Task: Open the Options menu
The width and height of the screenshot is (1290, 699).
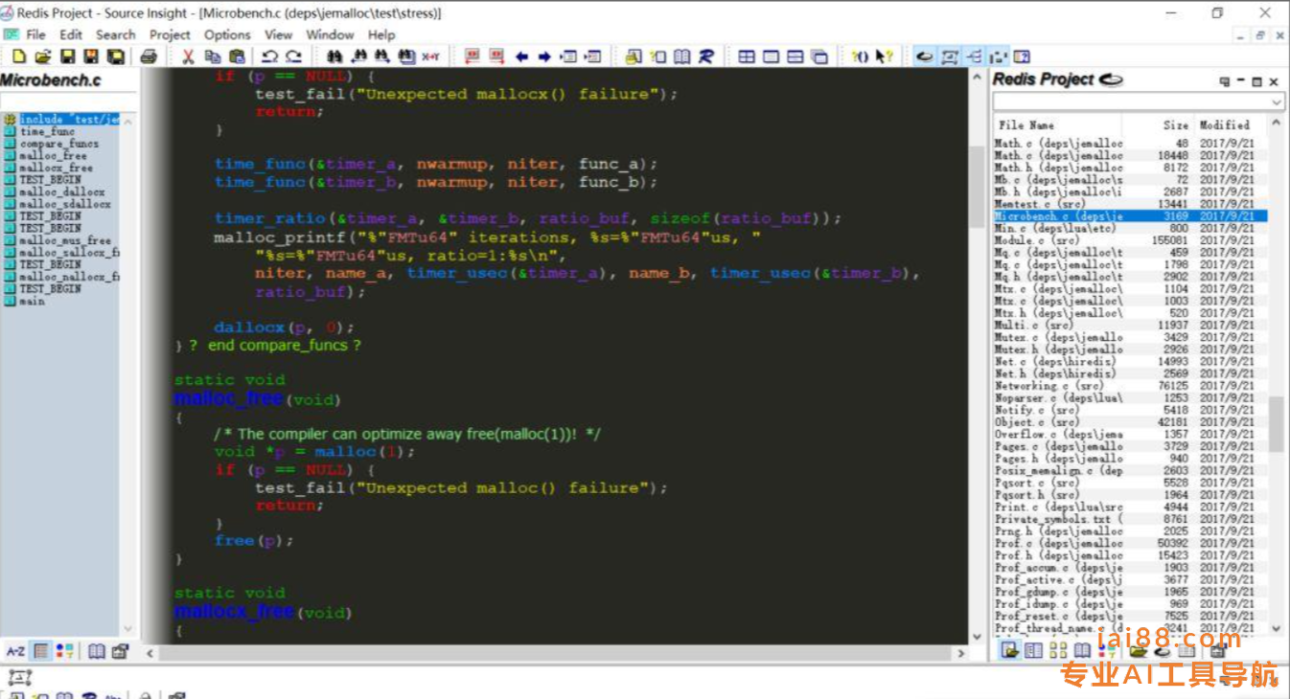Action: (x=227, y=34)
